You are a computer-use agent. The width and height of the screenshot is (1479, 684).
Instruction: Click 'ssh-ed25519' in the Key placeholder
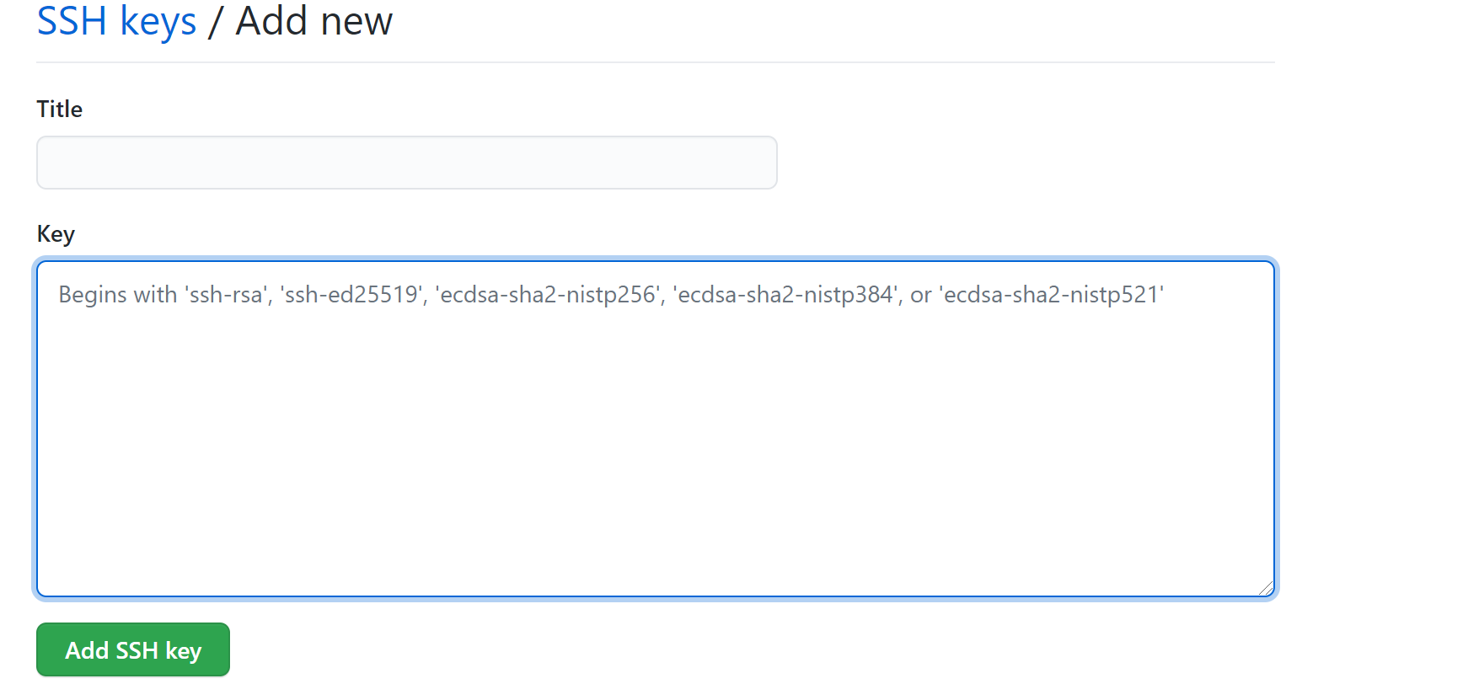pyautogui.click(x=351, y=295)
